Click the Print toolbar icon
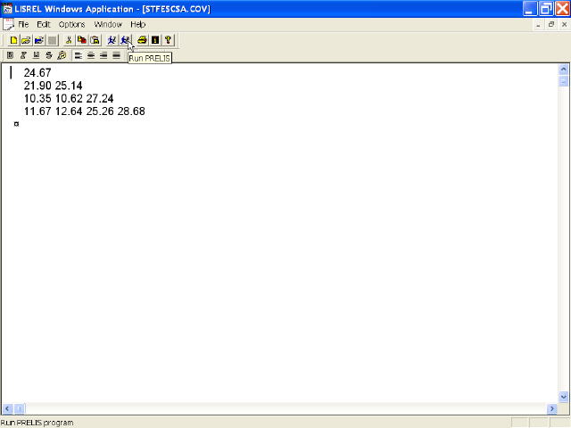This screenshot has width=571, height=428. 142,40
